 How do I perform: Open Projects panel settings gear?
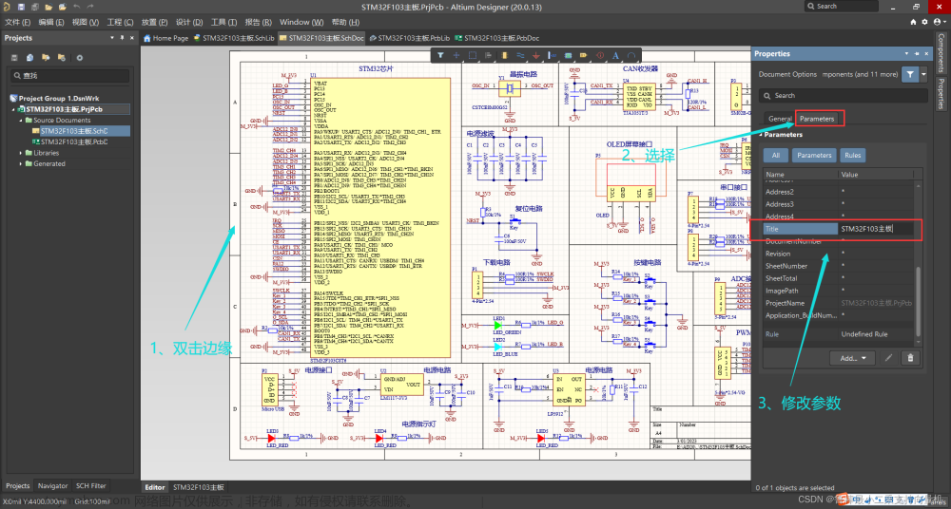(x=80, y=58)
